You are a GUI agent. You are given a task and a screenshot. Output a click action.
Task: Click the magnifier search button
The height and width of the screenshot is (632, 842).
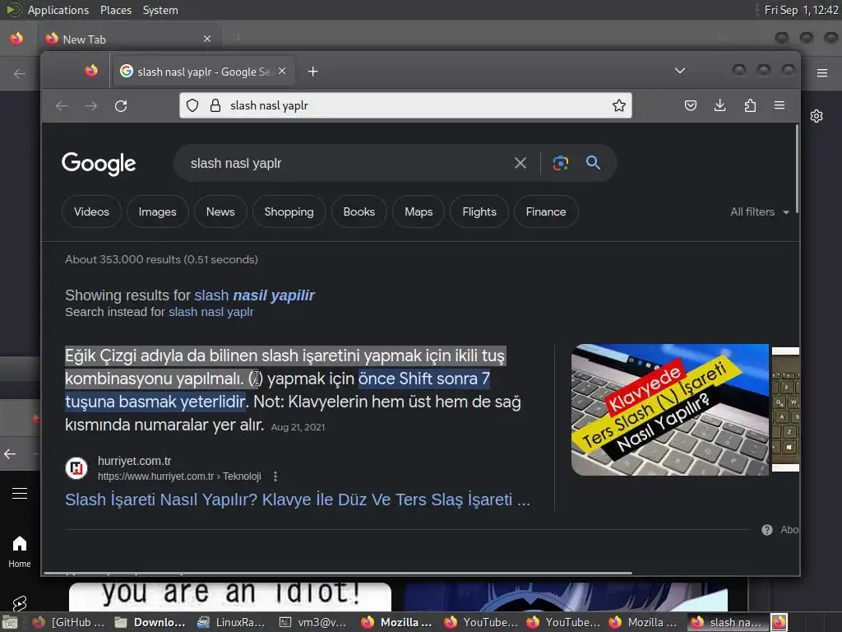coord(593,163)
